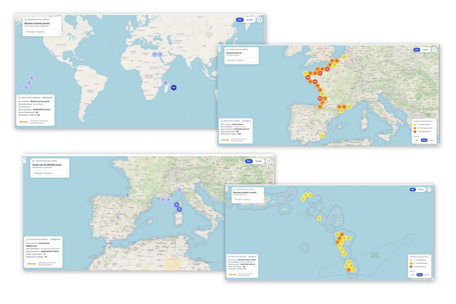
Task: Click the orange 58 hexagon on Monnaie caraïbe map
Action: 339,238
